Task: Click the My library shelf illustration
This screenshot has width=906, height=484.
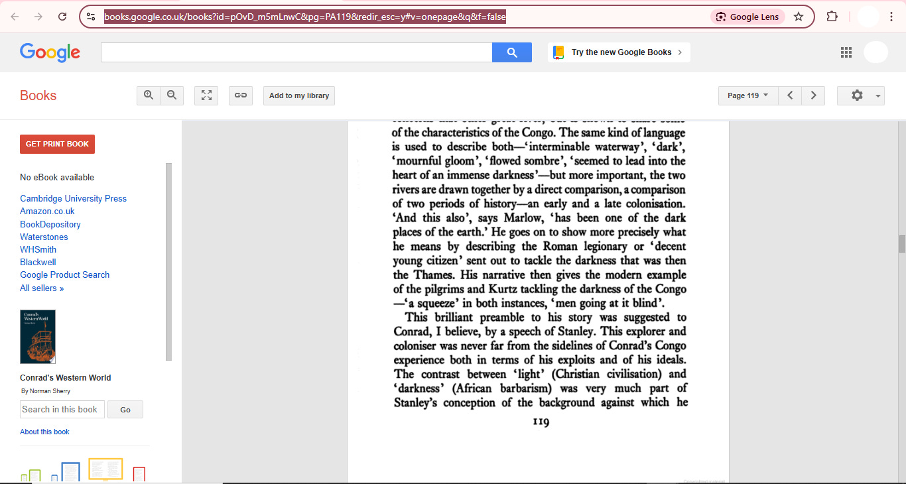Action: (x=84, y=469)
